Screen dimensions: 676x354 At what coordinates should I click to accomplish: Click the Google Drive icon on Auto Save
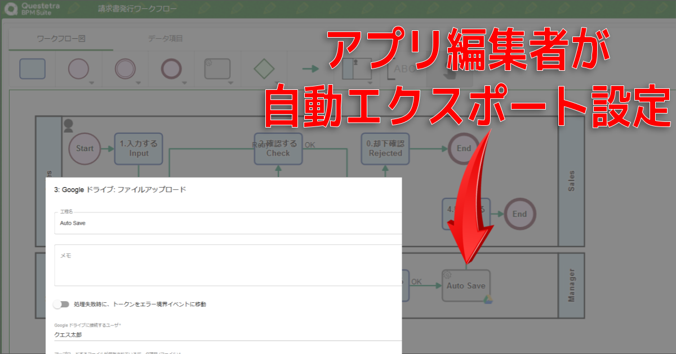(488, 299)
